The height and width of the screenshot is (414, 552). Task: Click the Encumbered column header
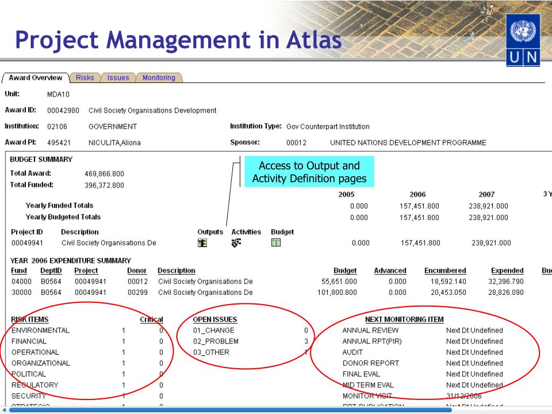tap(445, 271)
